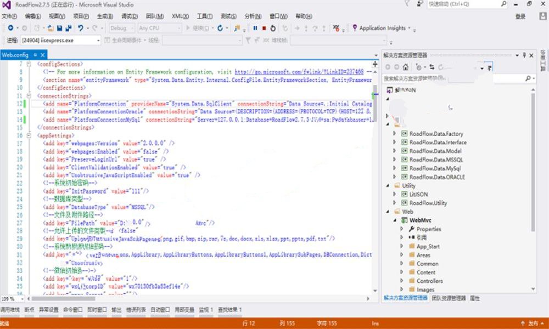This screenshot has height=329, width=549.
Task: Click the feedback icon in title bar
Action: [x=419, y=4]
